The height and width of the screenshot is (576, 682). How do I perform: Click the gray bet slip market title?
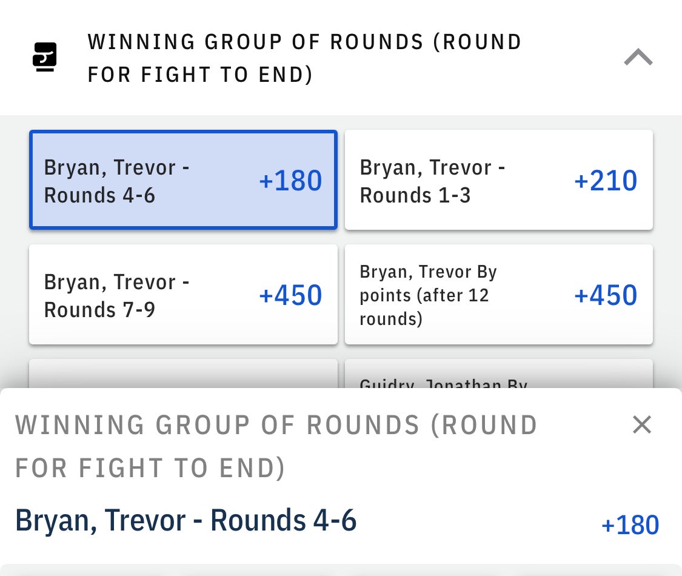(x=276, y=446)
